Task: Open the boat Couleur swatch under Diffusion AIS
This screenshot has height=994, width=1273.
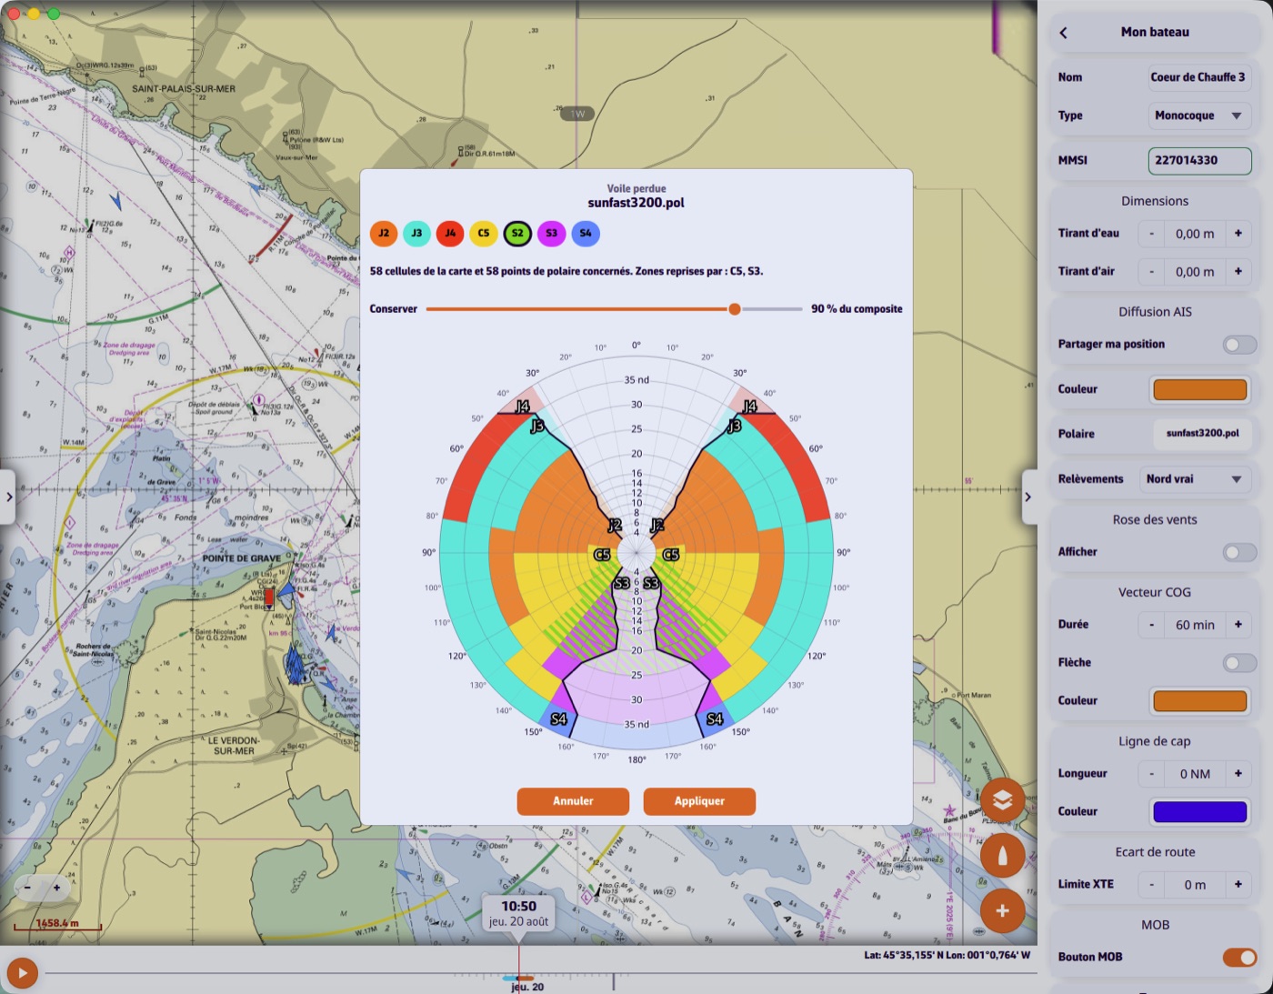Action: point(1200,389)
